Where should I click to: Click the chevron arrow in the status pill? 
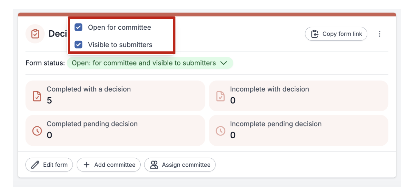pyautogui.click(x=224, y=63)
